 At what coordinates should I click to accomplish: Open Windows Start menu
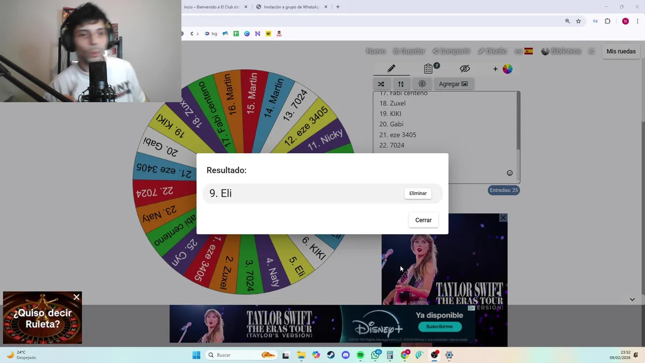(x=196, y=355)
